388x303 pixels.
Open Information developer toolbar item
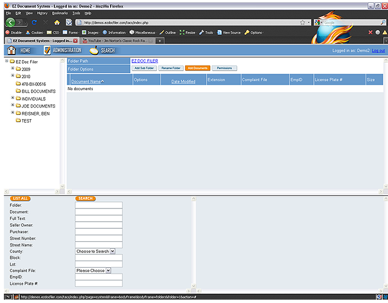[114, 32]
